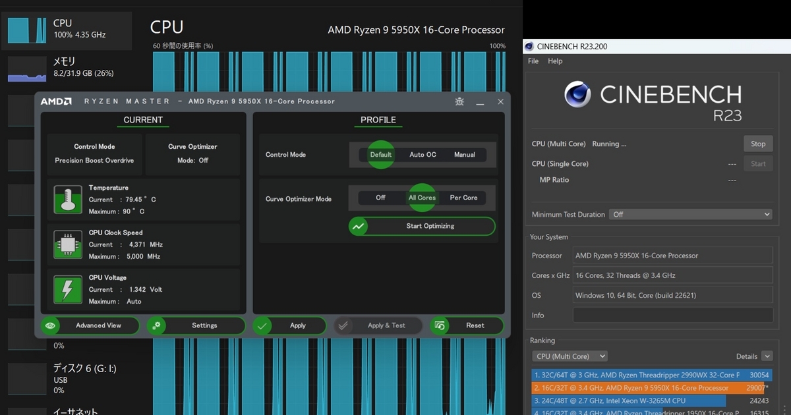The height and width of the screenshot is (415, 791).
Task: Click the graph icon on Start Optimizing
Action: point(359,226)
